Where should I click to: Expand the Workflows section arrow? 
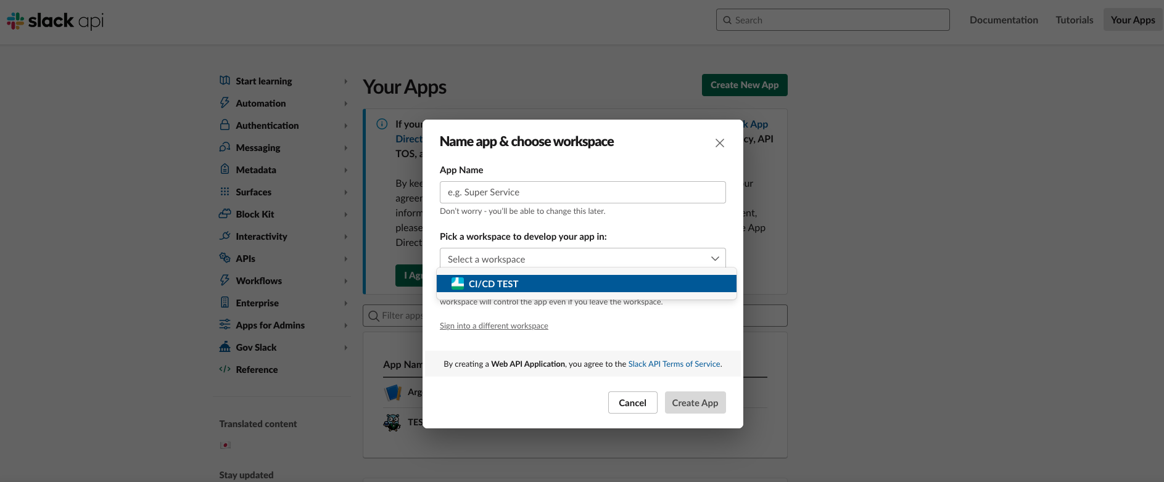pyautogui.click(x=345, y=281)
